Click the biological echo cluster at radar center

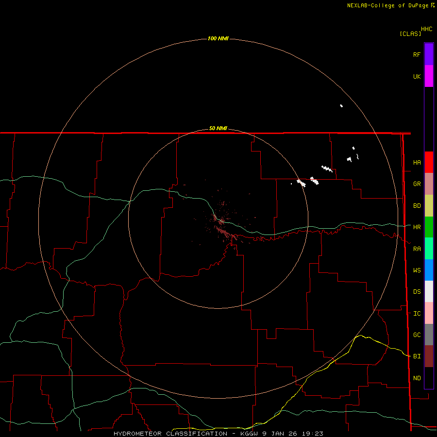pyautogui.click(x=221, y=223)
